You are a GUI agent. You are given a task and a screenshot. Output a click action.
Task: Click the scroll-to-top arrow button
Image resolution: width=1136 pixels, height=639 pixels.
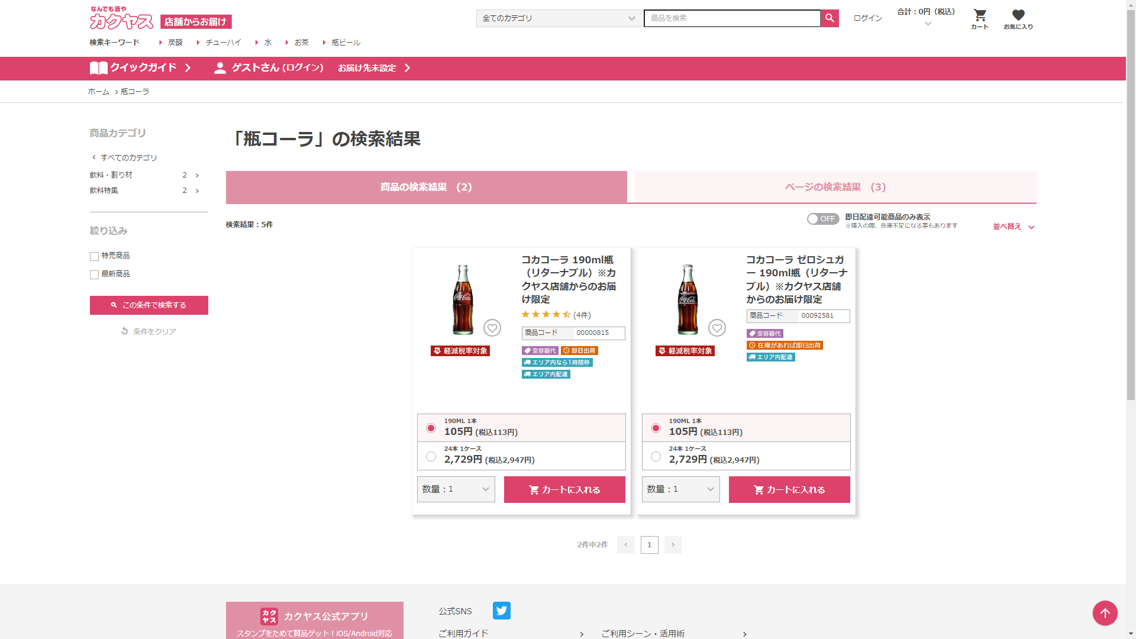1105,613
